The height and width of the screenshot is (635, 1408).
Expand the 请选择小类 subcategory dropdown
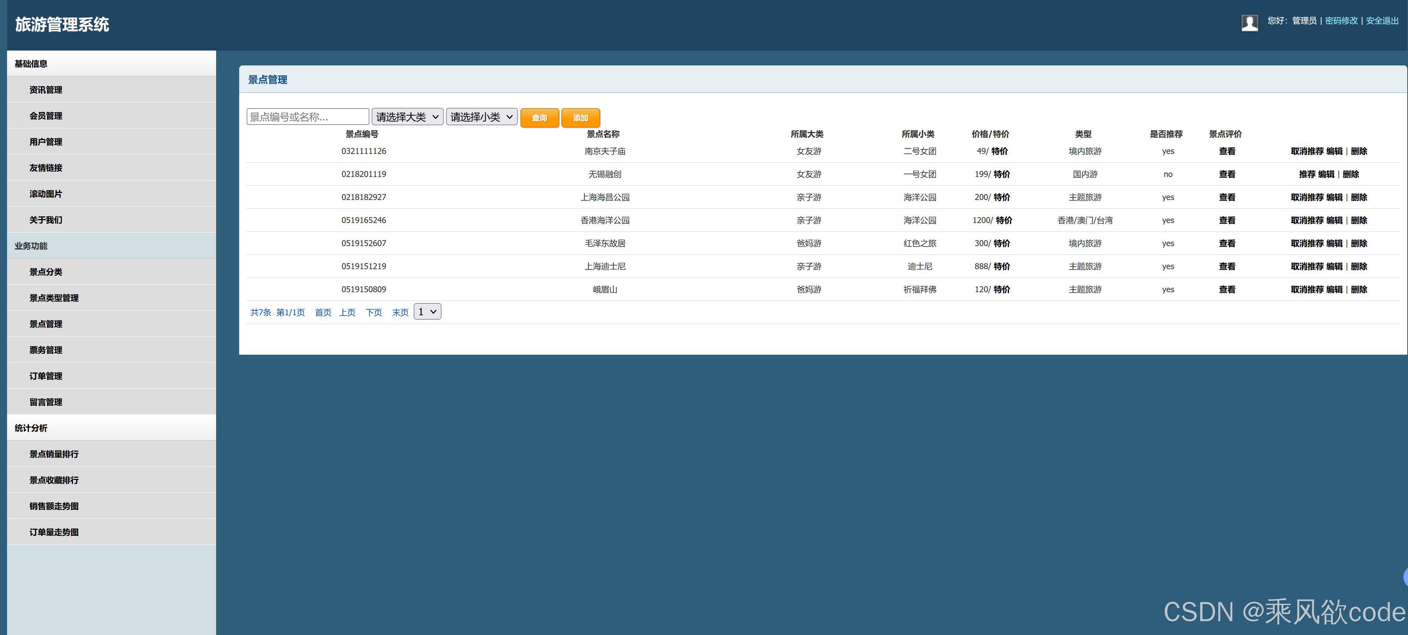point(481,117)
